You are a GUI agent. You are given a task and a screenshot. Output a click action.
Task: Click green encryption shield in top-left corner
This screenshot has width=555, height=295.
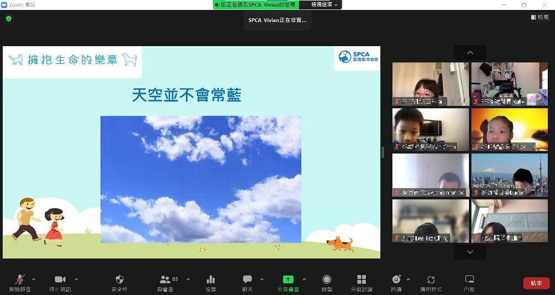[x=8, y=18]
